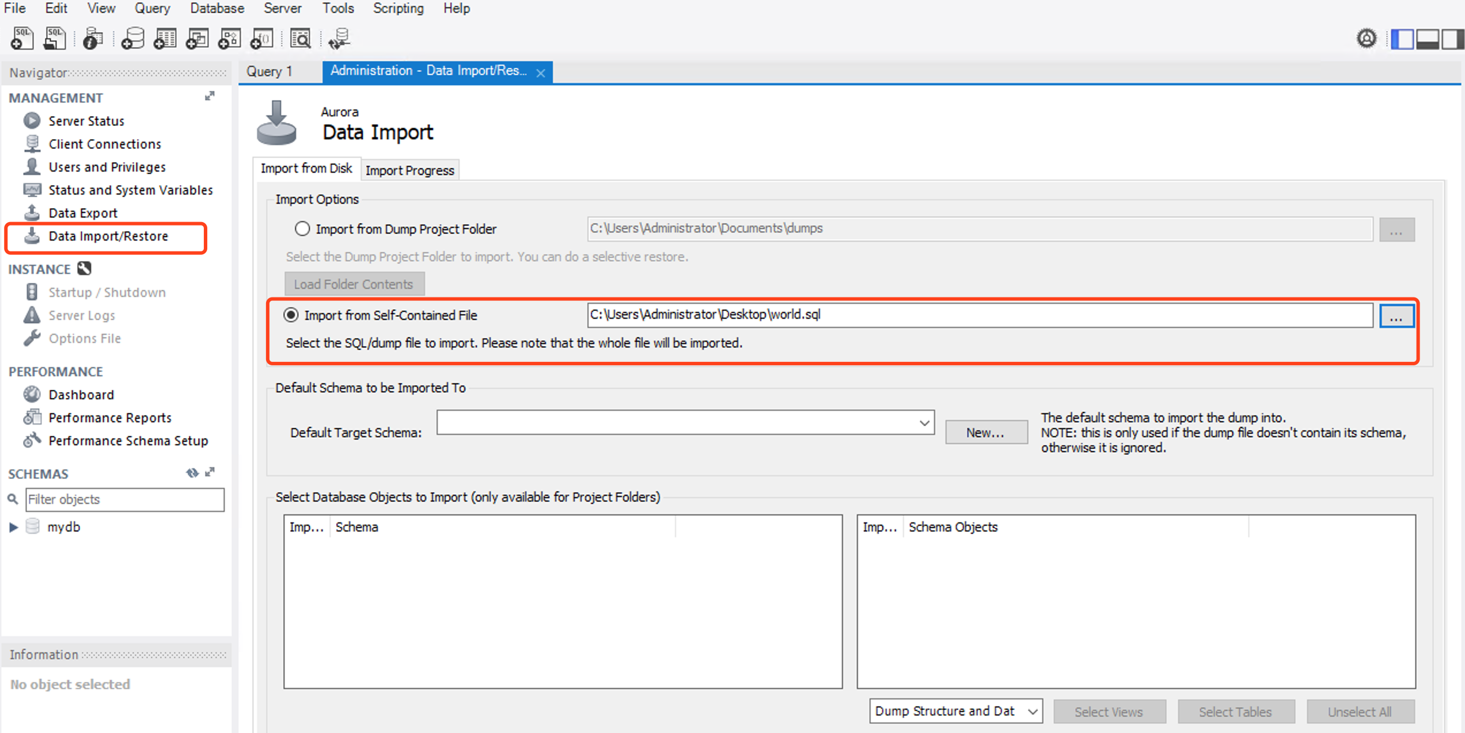The image size is (1465, 733).
Task: Select Import from Dump Project Folder radio
Action: 302,229
